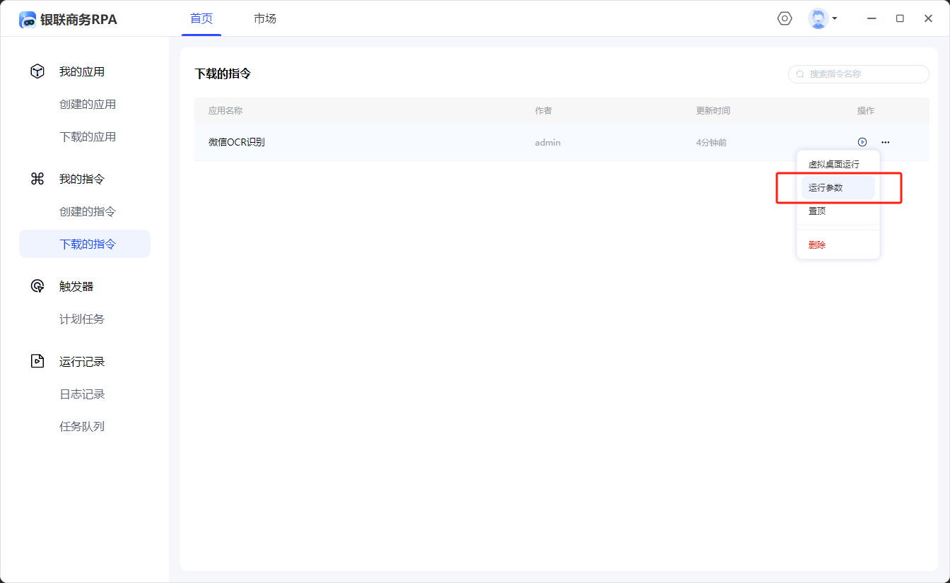Go to 计划任务 in sidebar
The width and height of the screenshot is (950, 583).
pyautogui.click(x=82, y=319)
